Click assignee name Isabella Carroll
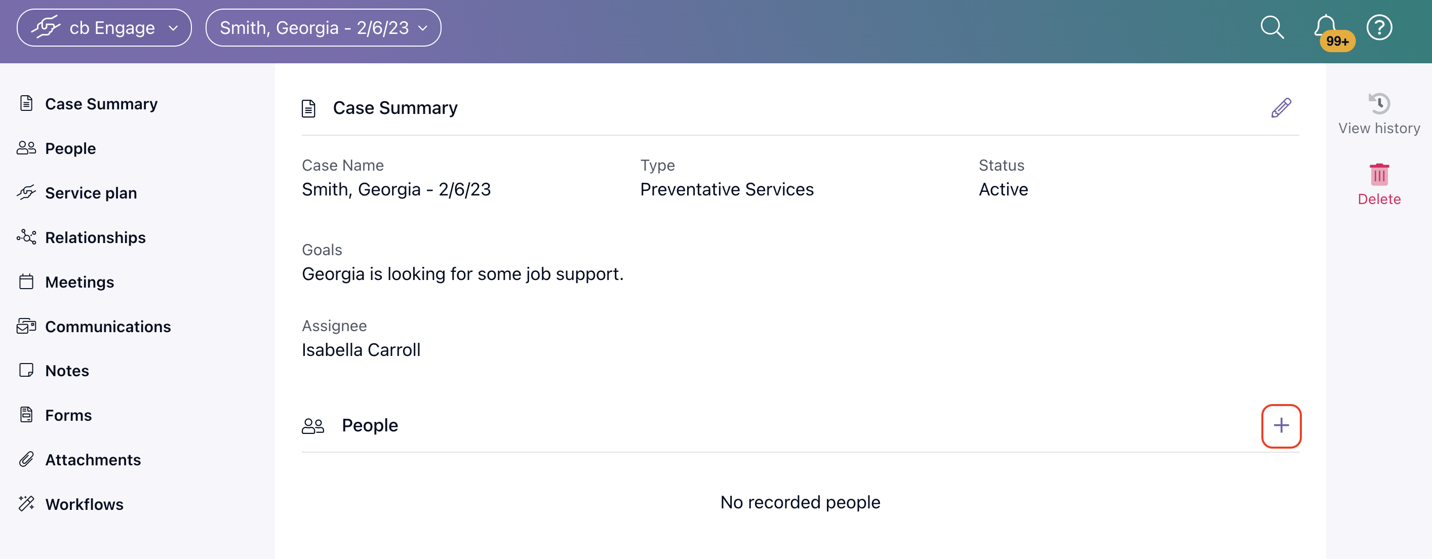The height and width of the screenshot is (559, 1432). point(361,350)
